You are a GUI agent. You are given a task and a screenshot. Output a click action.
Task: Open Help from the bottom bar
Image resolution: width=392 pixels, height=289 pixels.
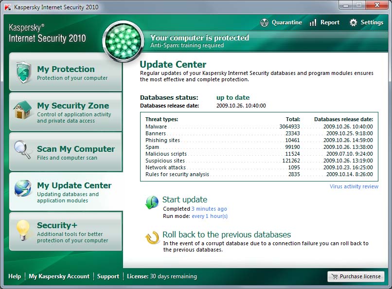(15, 276)
